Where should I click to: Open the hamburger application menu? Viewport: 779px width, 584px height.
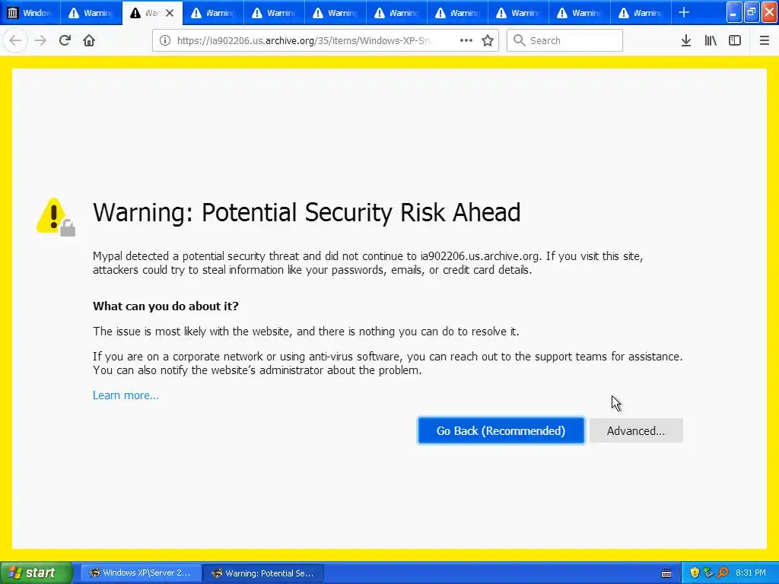click(x=764, y=41)
